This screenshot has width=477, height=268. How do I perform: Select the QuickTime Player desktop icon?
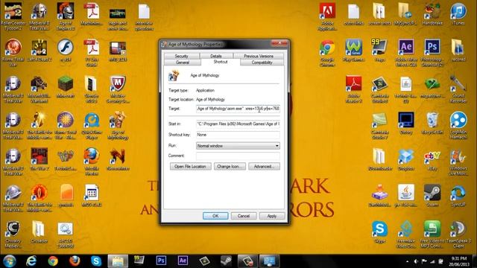pyautogui.click(x=92, y=126)
